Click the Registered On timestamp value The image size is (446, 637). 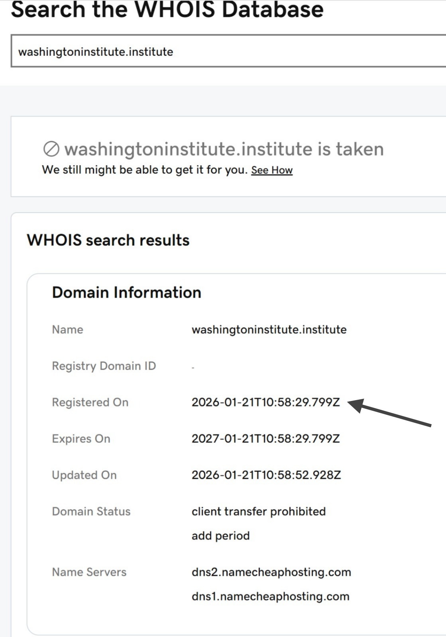pyautogui.click(x=266, y=403)
